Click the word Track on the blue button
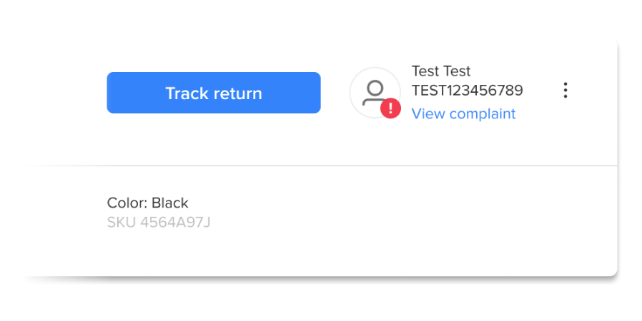The image size is (642, 321). pos(185,93)
